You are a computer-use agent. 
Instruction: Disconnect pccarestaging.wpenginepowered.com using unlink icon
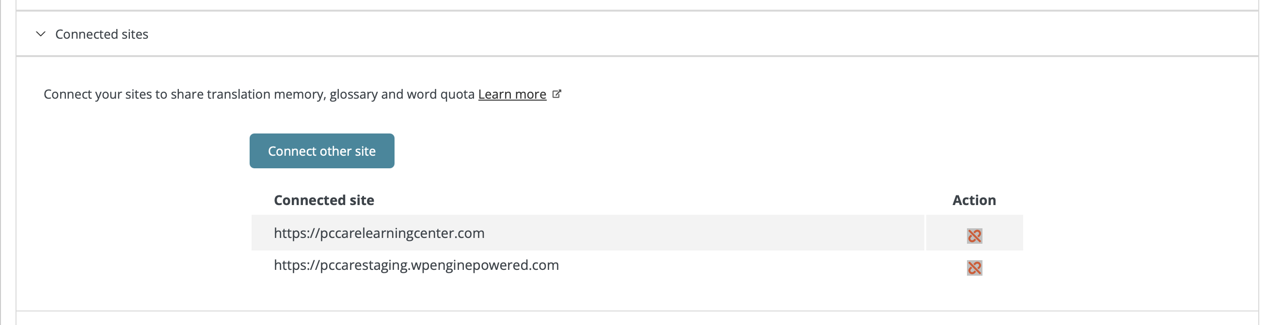974,268
